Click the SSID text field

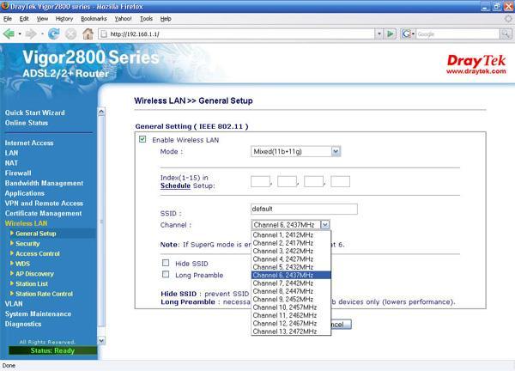click(x=304, y=209)
